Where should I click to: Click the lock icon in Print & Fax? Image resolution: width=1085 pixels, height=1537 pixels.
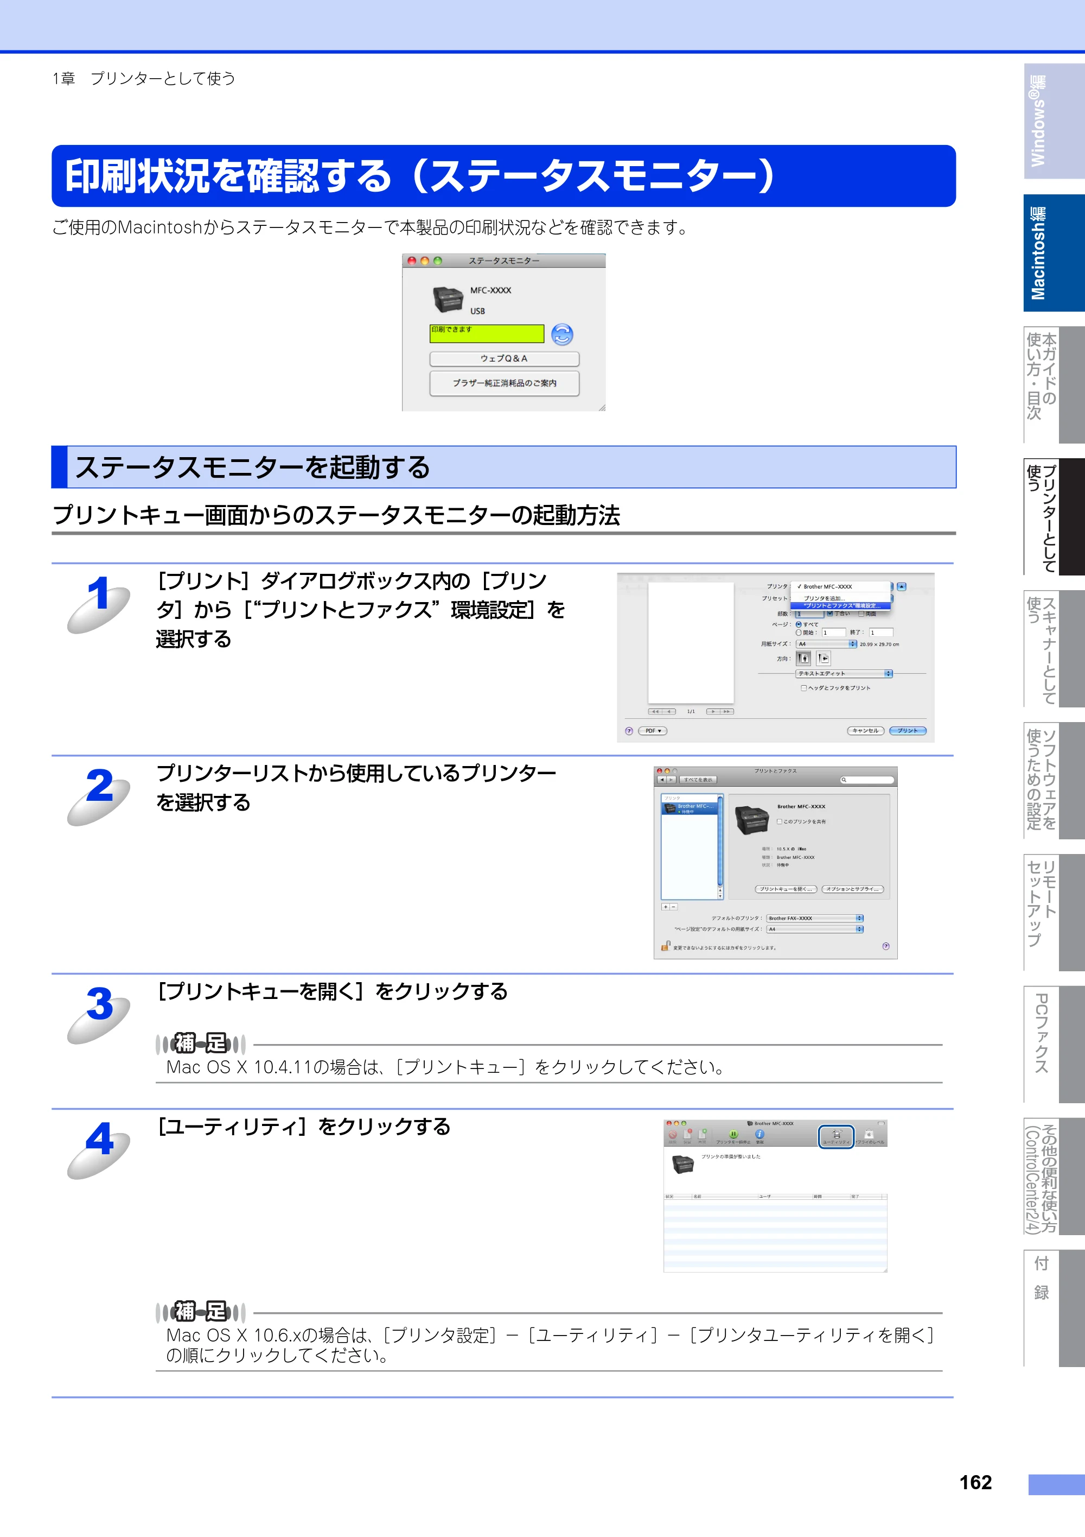tap(666, 945)
